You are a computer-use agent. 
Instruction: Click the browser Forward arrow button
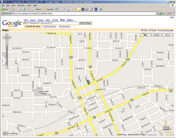pos(13,9)
